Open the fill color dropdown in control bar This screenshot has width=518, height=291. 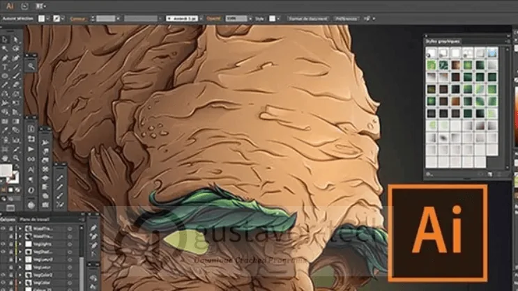pos(47,19)
